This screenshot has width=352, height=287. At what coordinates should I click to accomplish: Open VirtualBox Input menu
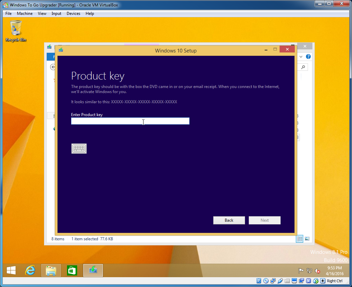tap(56, 14)
